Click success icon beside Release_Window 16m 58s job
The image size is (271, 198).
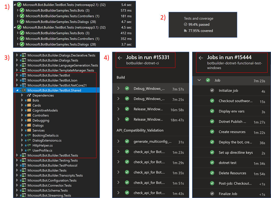point(127,109)
